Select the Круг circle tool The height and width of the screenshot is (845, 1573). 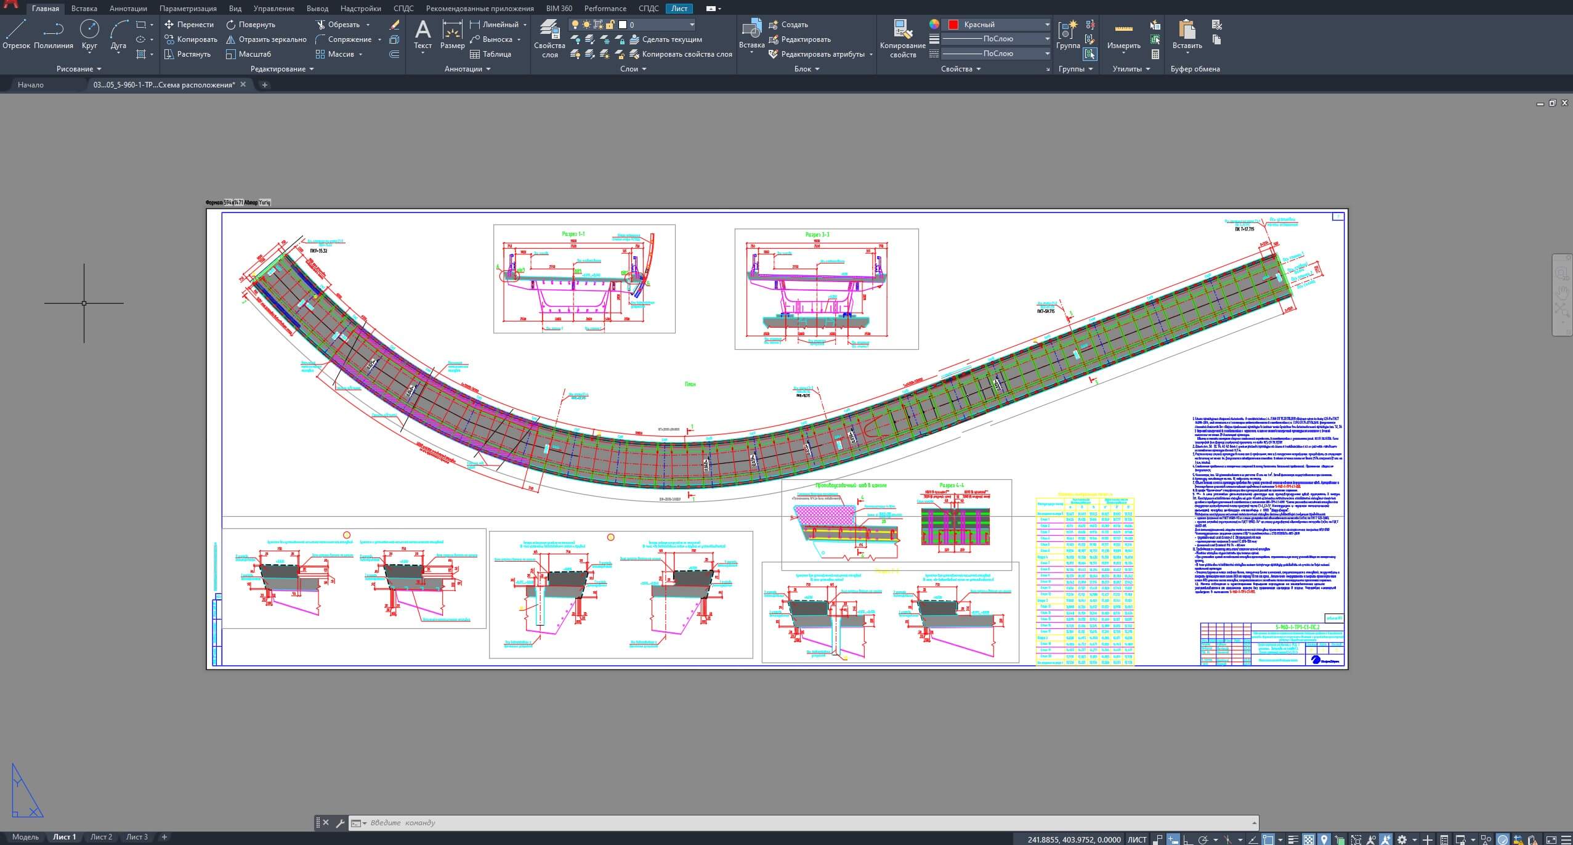89,34
